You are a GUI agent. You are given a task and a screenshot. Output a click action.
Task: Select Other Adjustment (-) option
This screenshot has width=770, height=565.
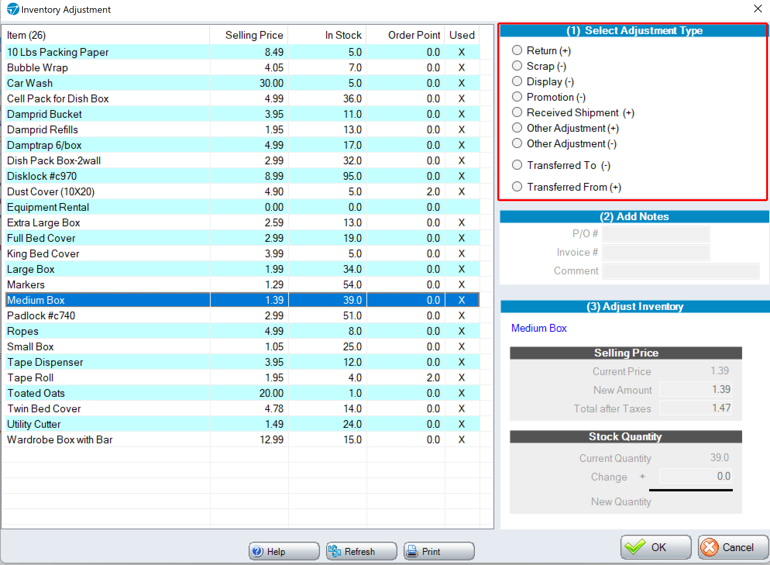click(517, 143)
